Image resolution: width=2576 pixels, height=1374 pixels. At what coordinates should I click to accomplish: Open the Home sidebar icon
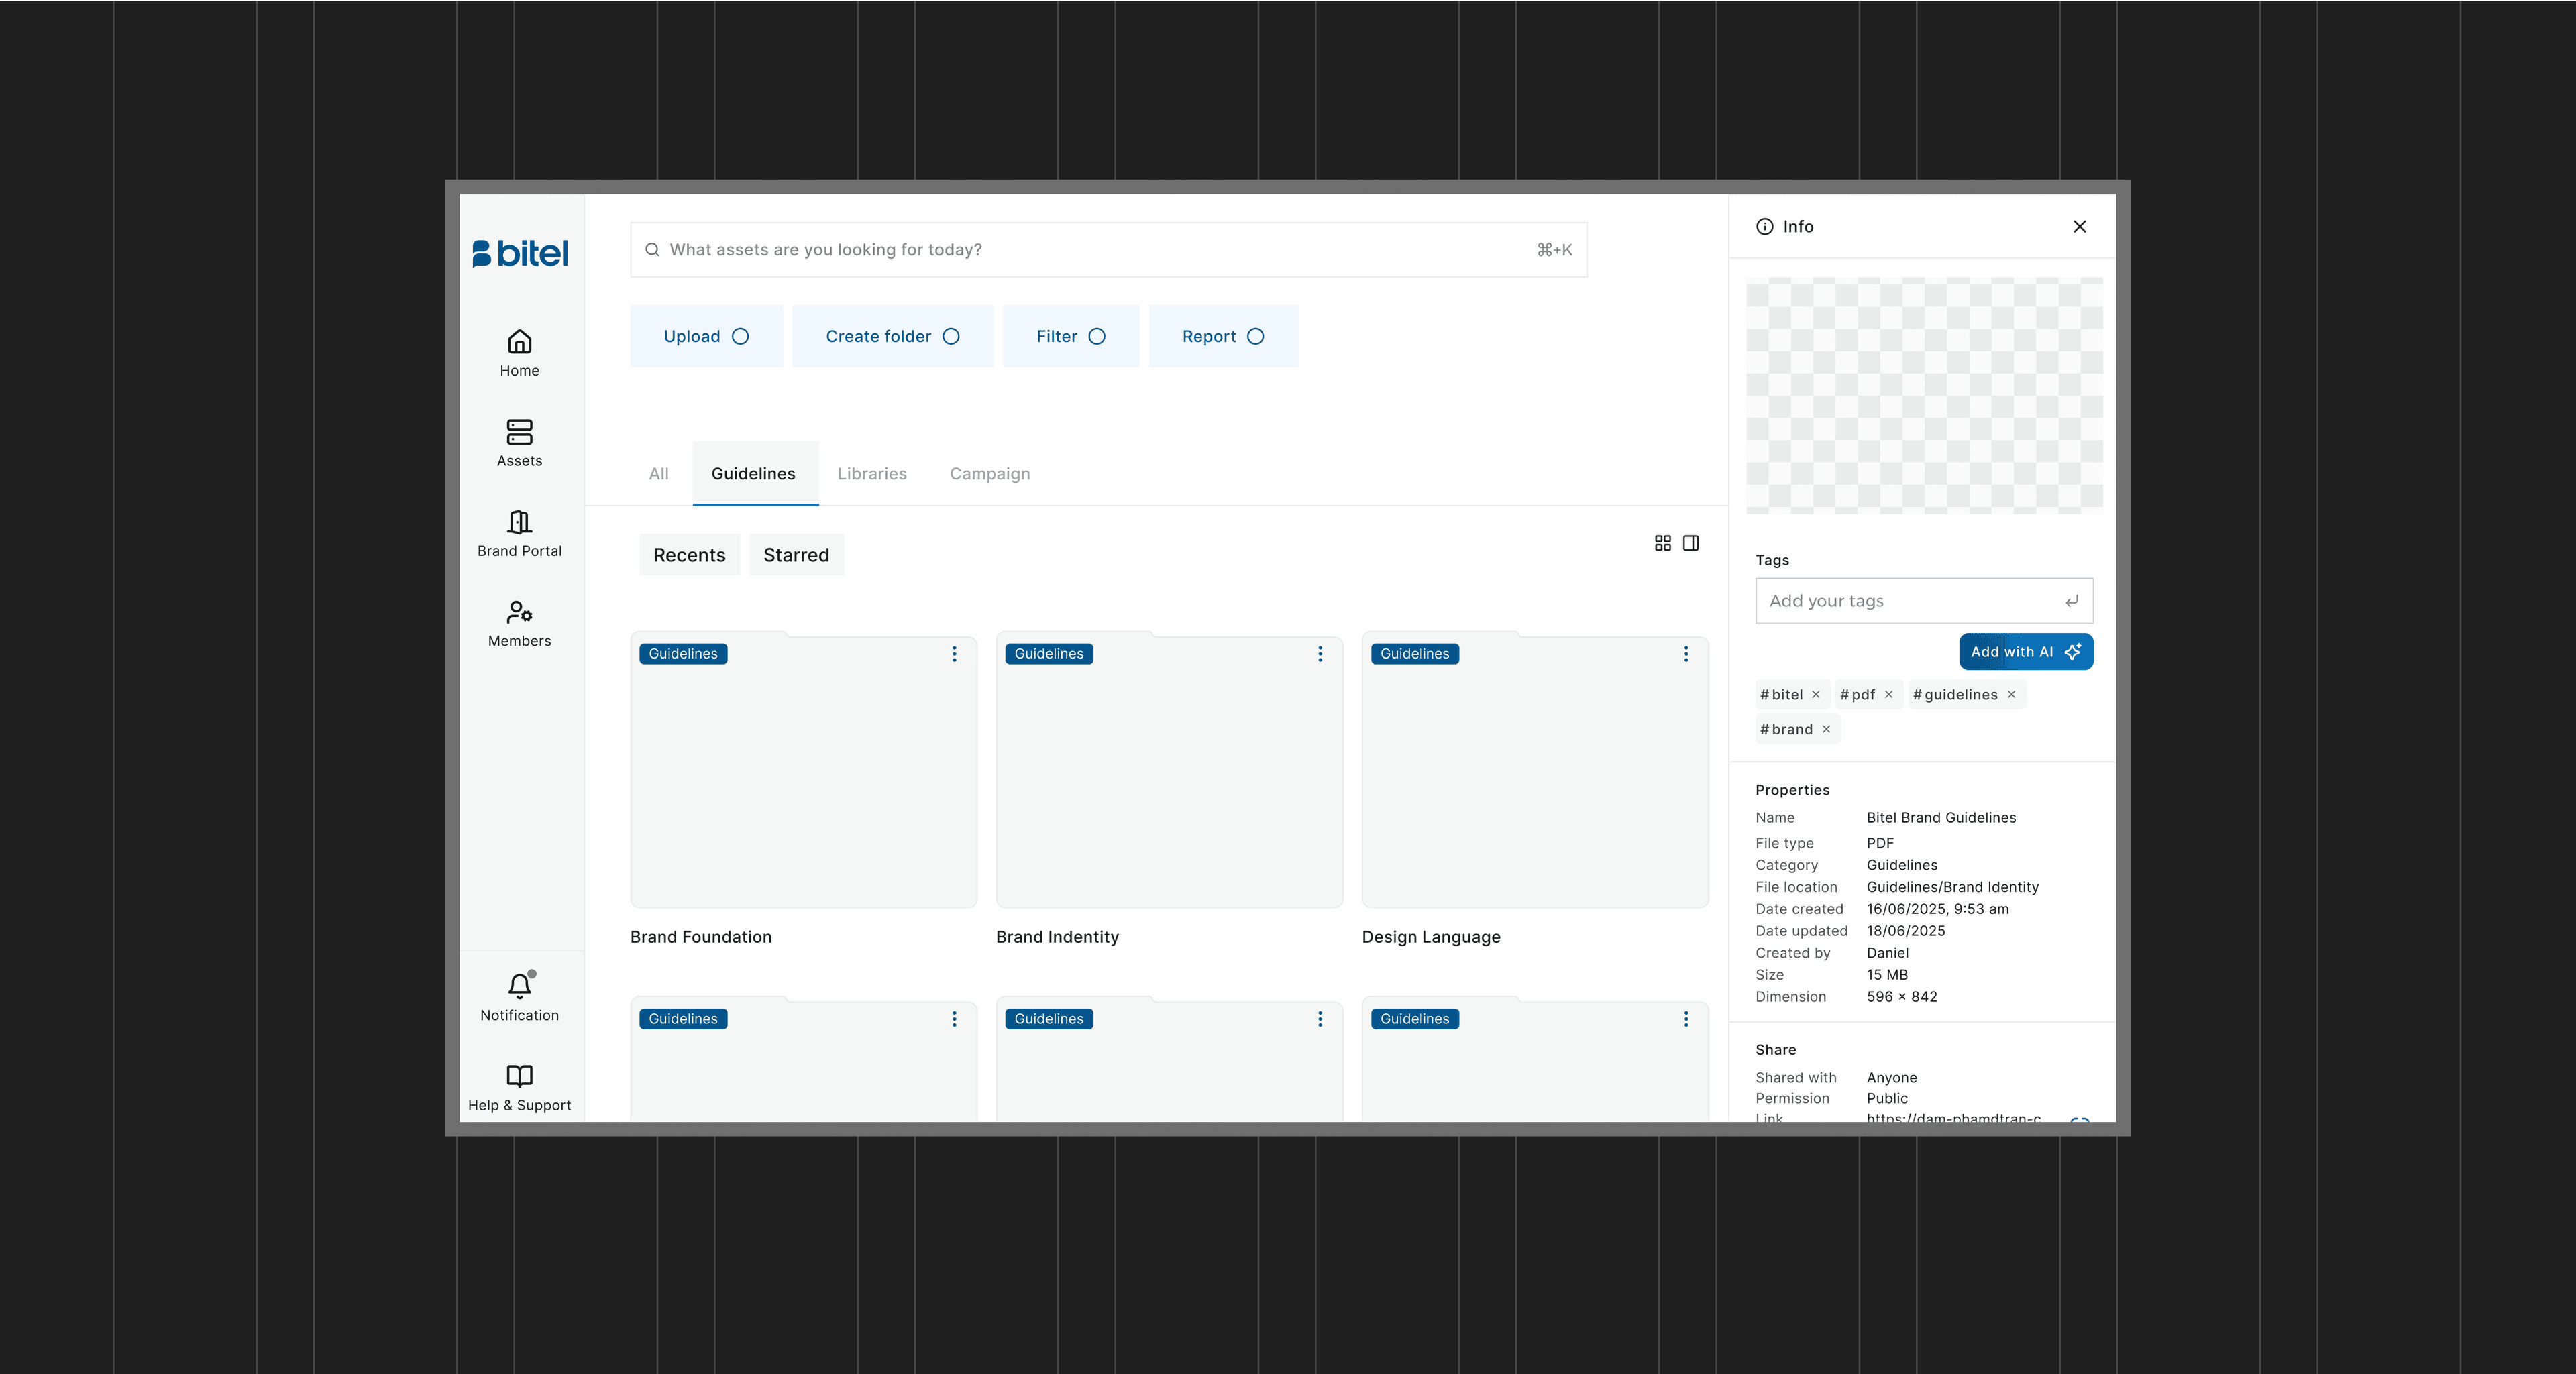coord(519,343)
